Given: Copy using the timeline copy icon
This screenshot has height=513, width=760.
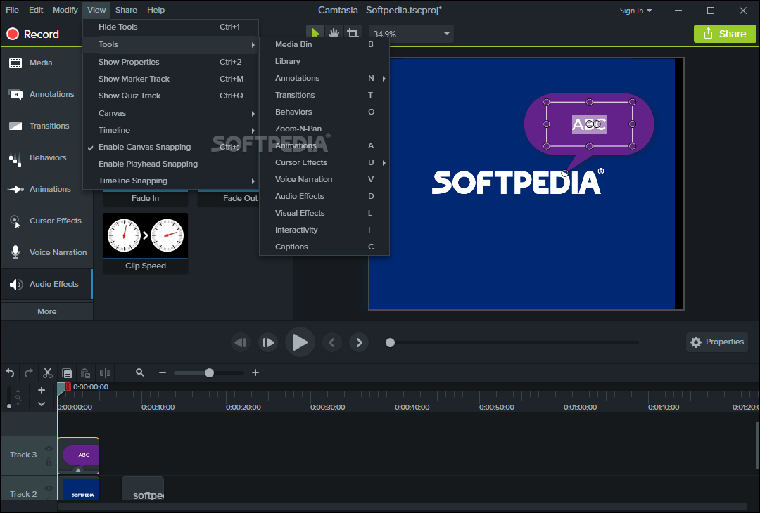Looking at the screenshot, I should pos(67,373).
